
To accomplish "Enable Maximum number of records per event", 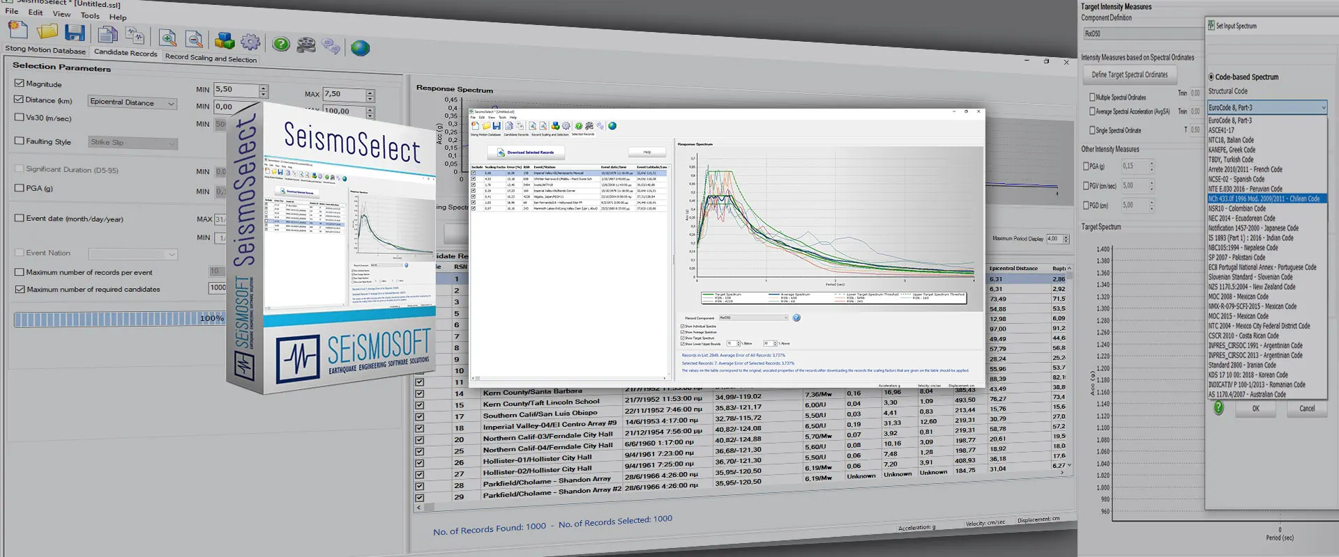I will coord(20,272).
